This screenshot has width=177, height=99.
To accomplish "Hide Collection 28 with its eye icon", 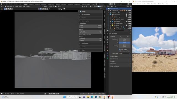I will 128,10.
